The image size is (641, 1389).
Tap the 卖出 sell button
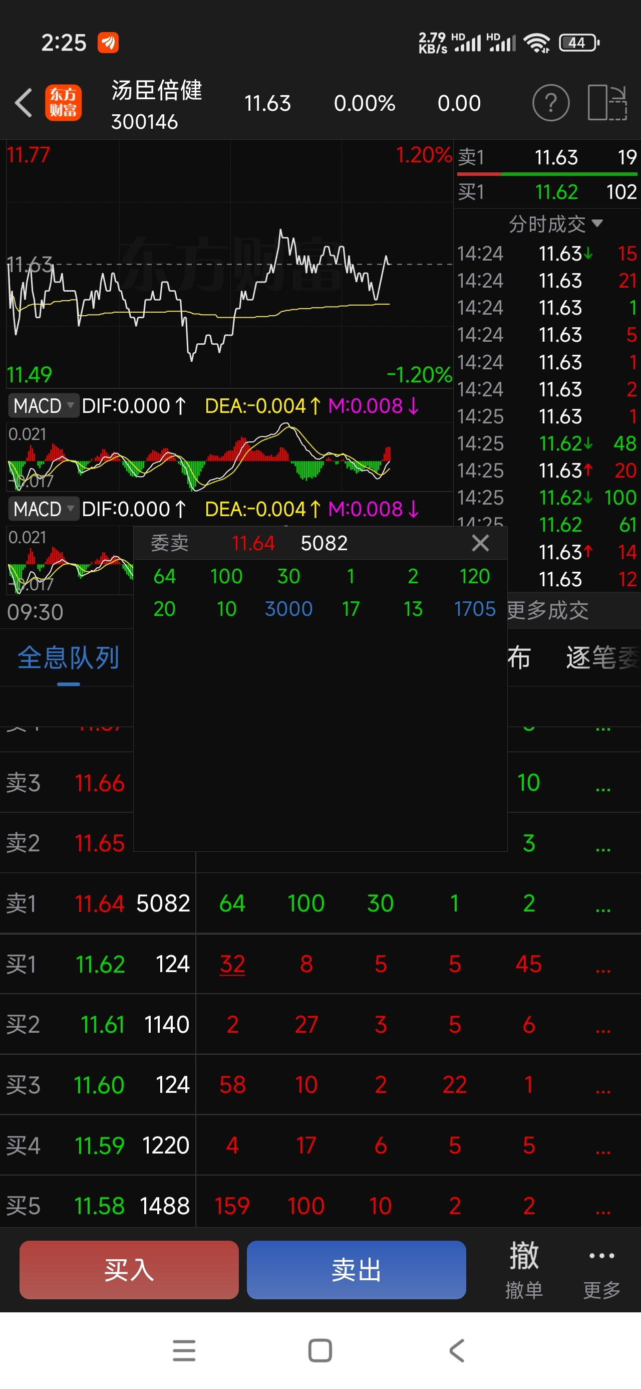pyautogui.click(x=357, y=1269)
